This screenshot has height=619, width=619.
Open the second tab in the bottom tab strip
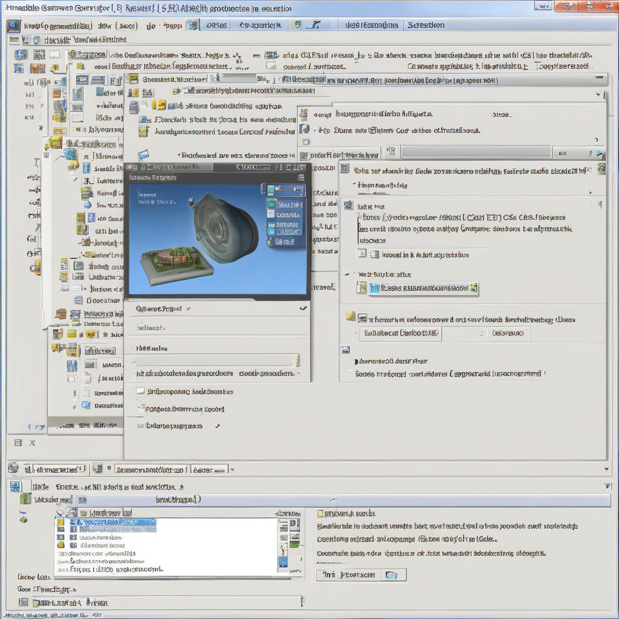(151, 469)
